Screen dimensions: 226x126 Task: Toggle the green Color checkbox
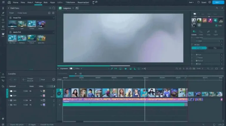216,25
